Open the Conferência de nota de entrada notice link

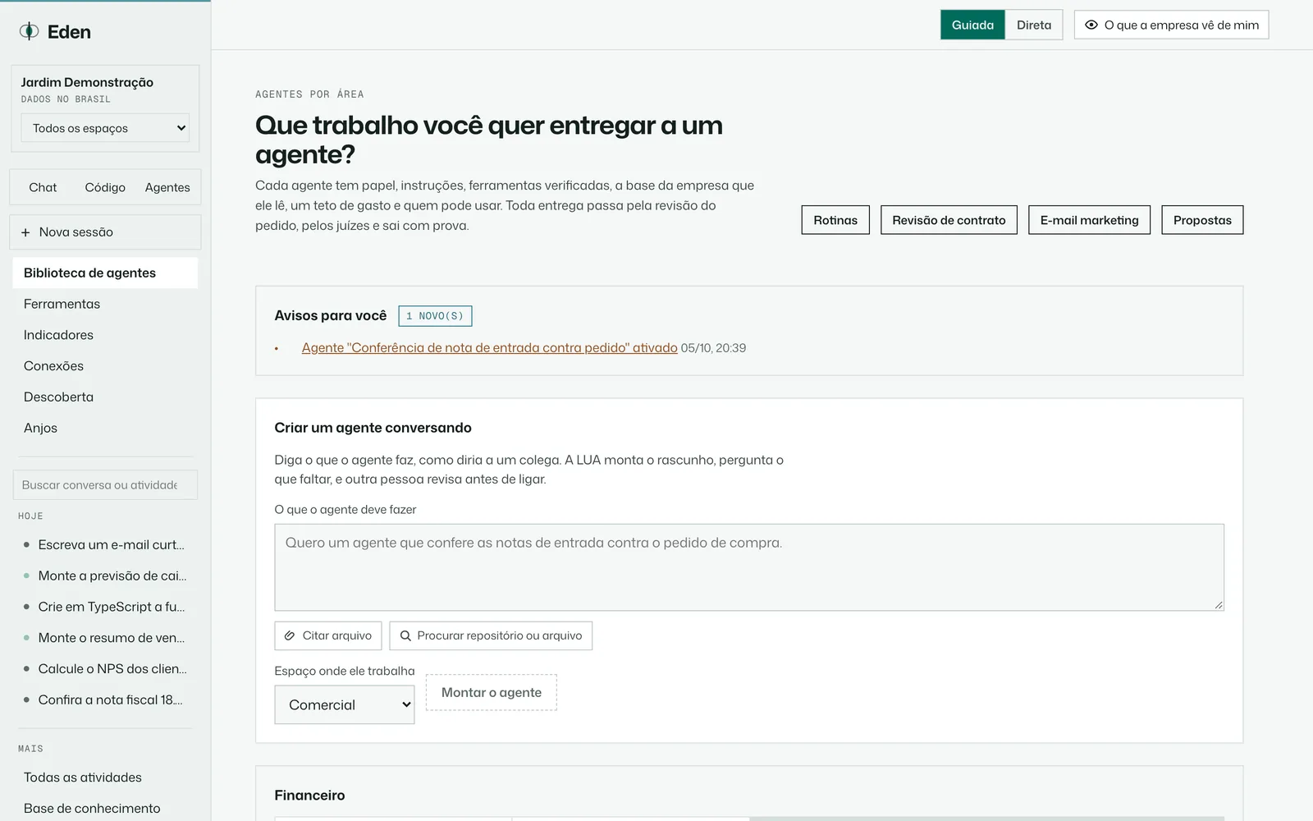coord(490,348)
